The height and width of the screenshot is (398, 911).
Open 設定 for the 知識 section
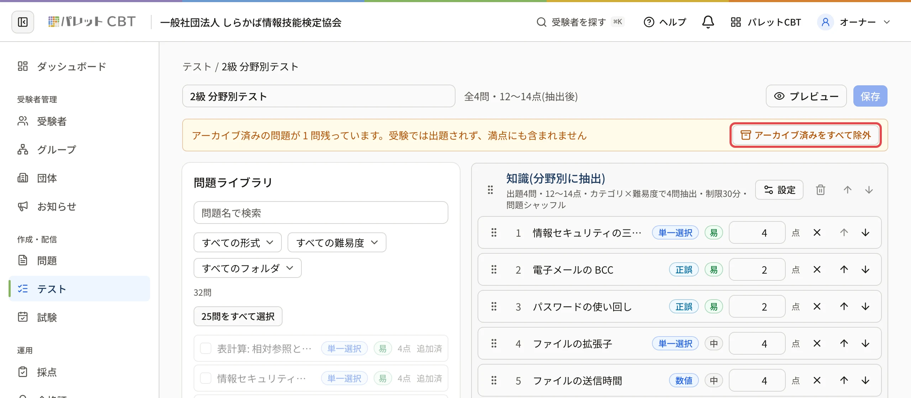[779, 190]
